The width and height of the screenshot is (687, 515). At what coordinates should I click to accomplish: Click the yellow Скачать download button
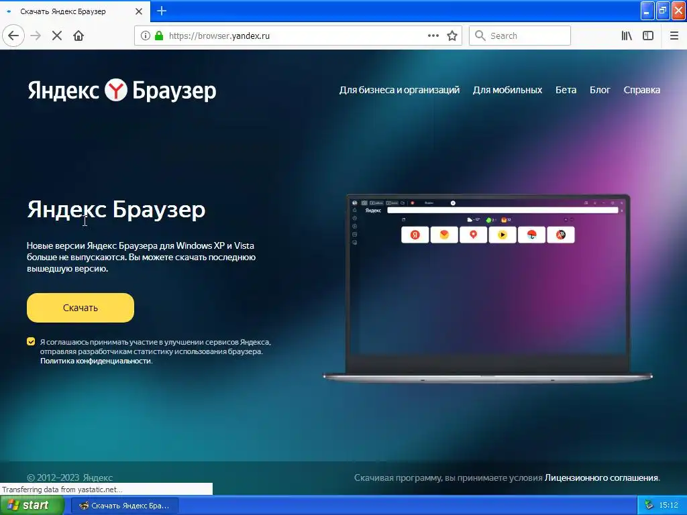coord(81,308)
